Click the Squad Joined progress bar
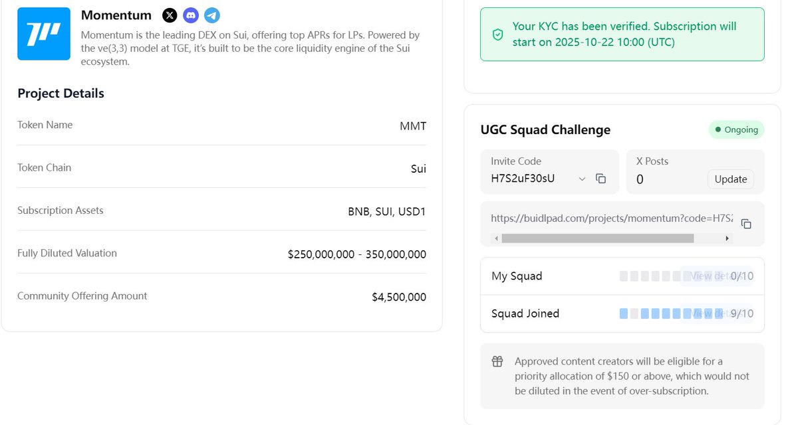Viewport: 798px width, 425px height. tap(648, 313)
